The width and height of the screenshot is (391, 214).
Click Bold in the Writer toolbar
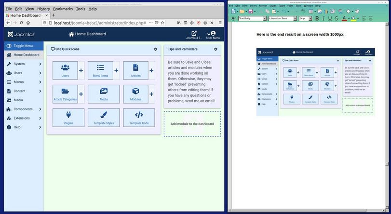317,18
